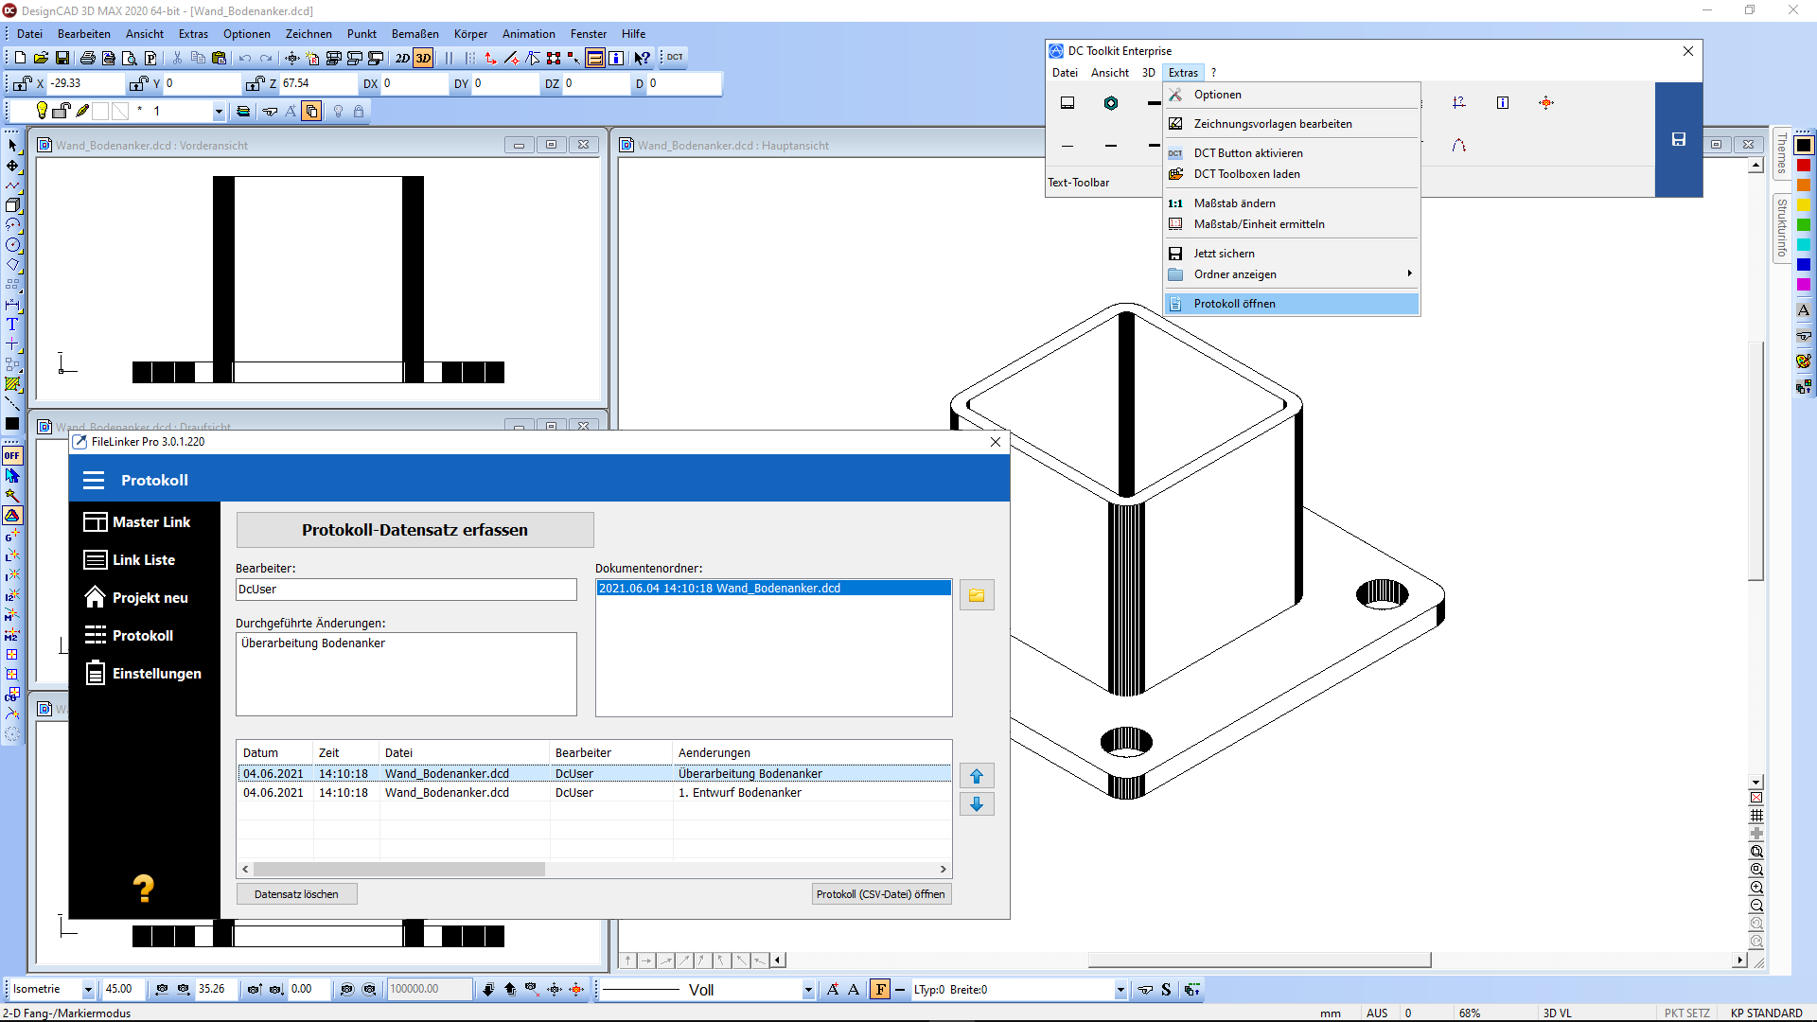
Task: Select the '1. Entwurf Bodenanker' table row
Action: click(594, 793)
